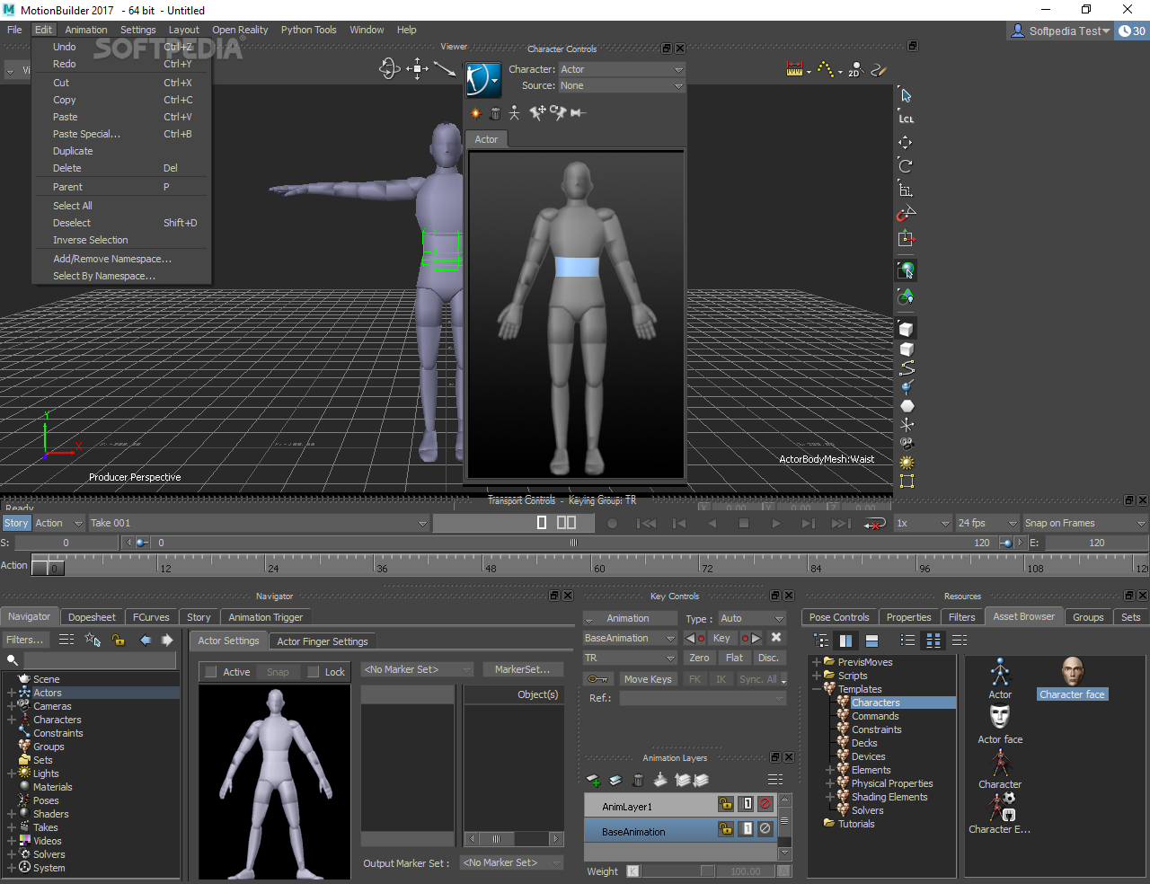Click the Filters... button in Navigator
This screenshot has width=1150, height=884.
point(25,640)
